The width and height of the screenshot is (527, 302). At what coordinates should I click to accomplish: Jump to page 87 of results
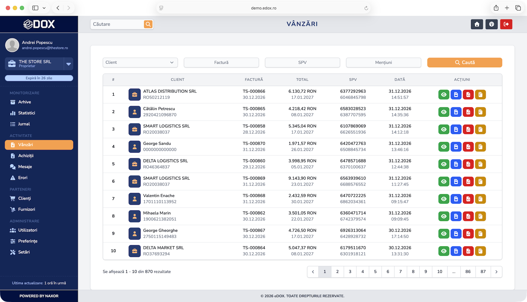click(483, 272)
